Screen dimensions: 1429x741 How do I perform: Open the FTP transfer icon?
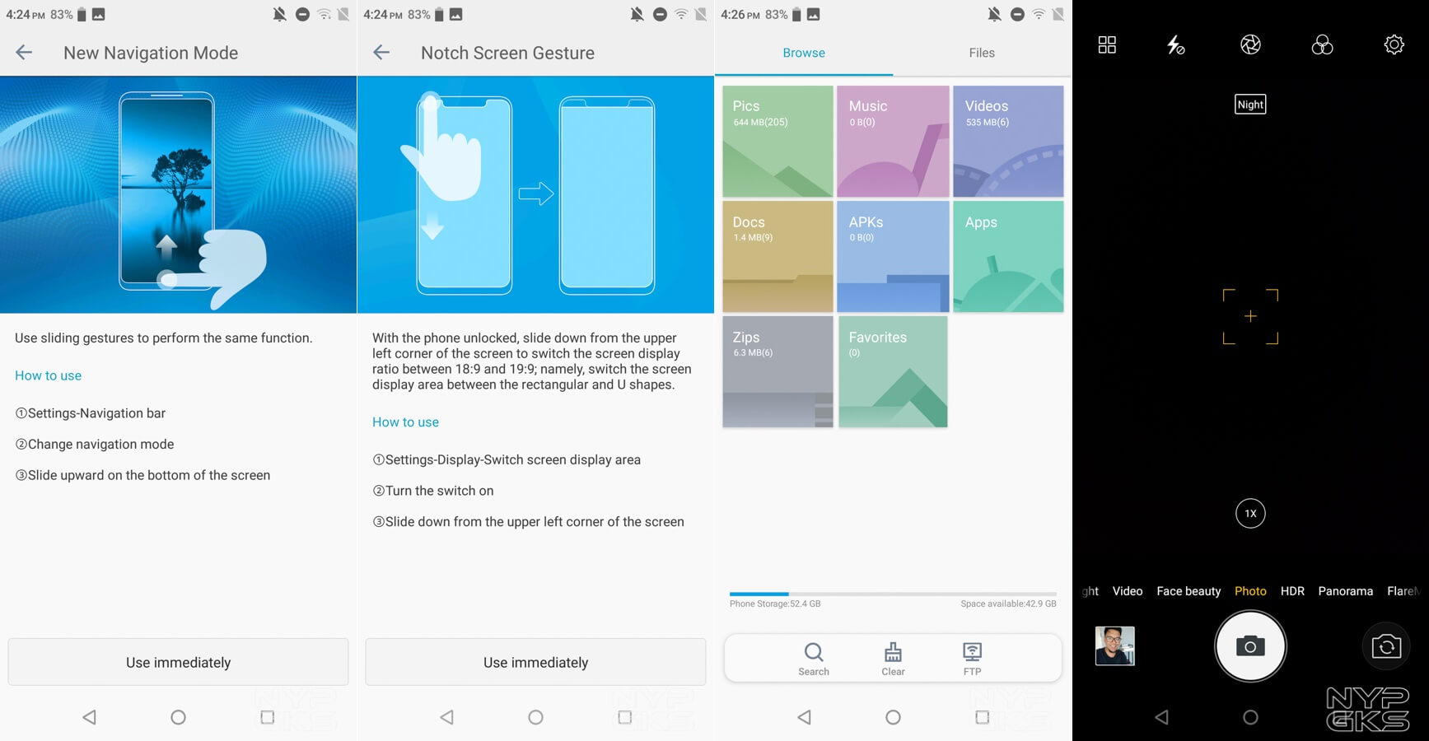[x=972, y=659]
